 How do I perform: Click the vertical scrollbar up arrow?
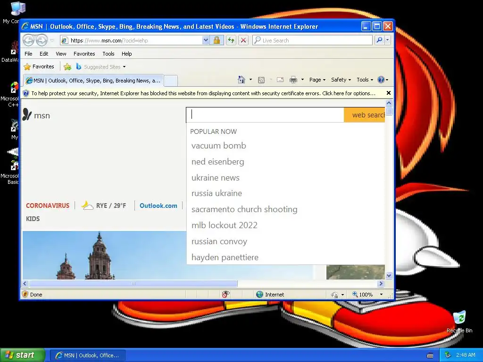pyautogui.click(x=389, y=103)
